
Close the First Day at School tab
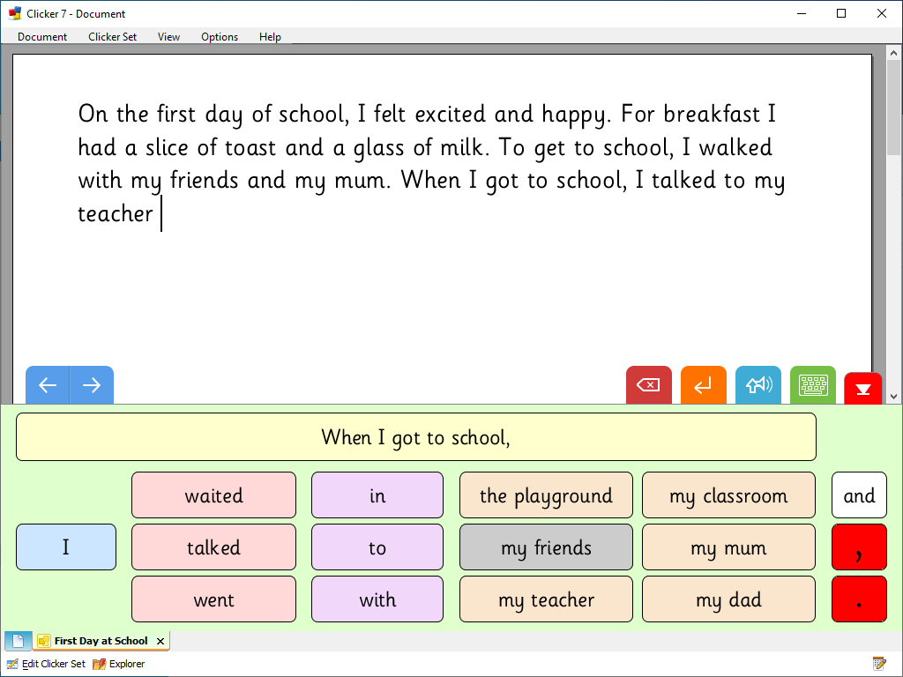click(160, 641)
